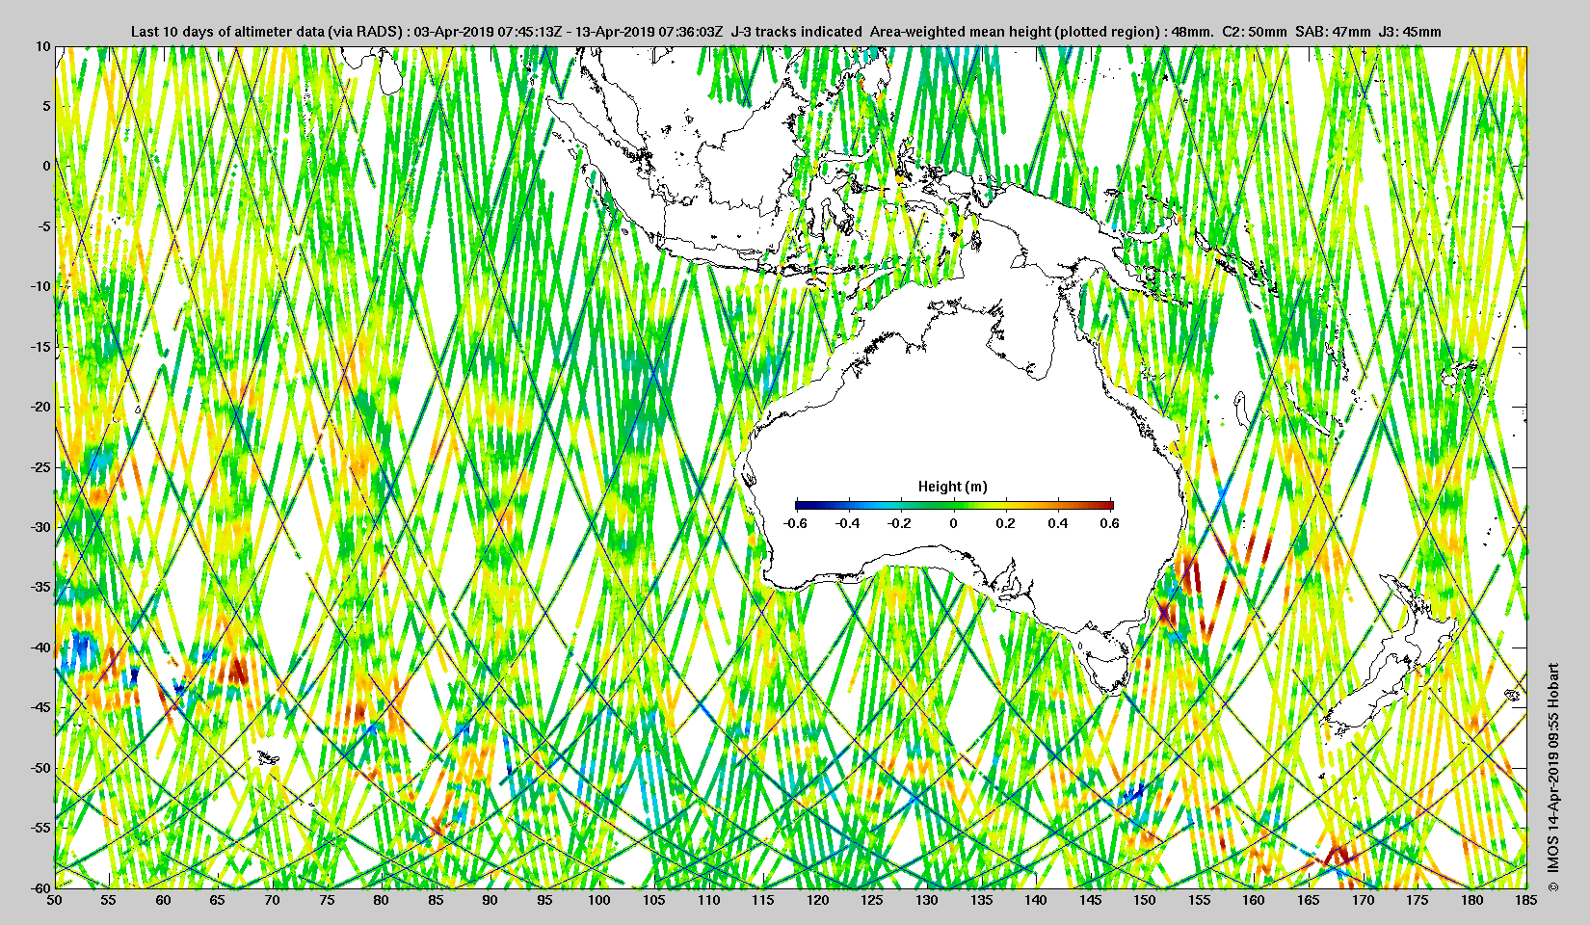Click colorbar tick label -0.2

coord(900,523)
